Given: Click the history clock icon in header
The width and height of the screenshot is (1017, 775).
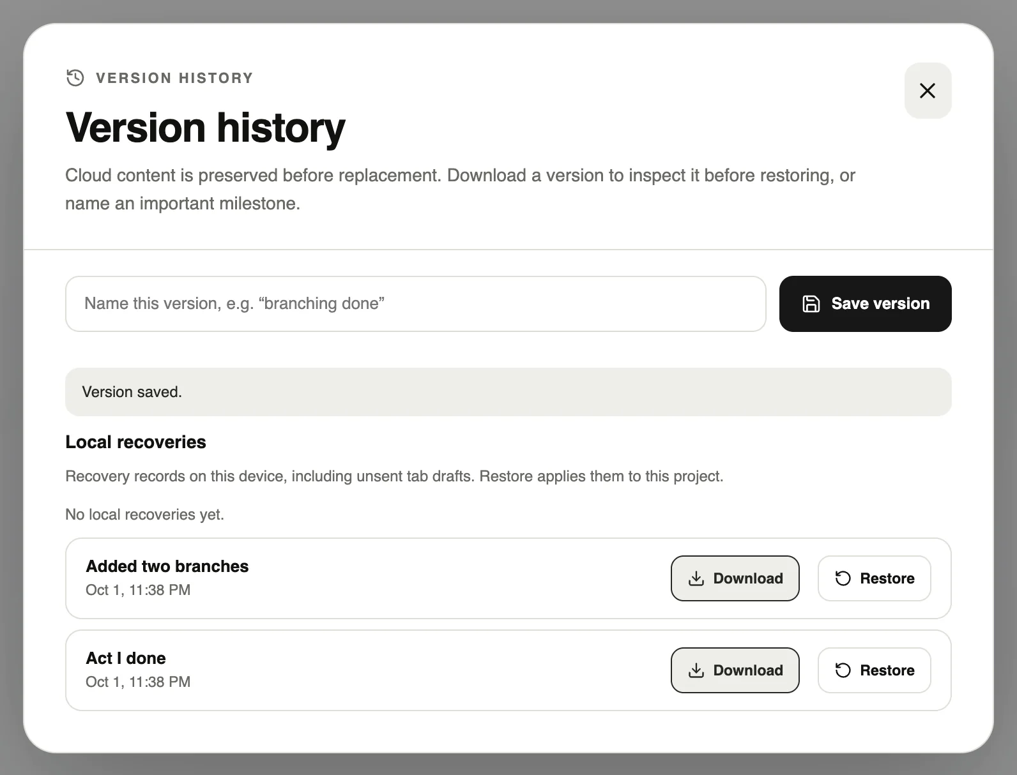Looking at the screenshot, I should [x=75, y=78].
